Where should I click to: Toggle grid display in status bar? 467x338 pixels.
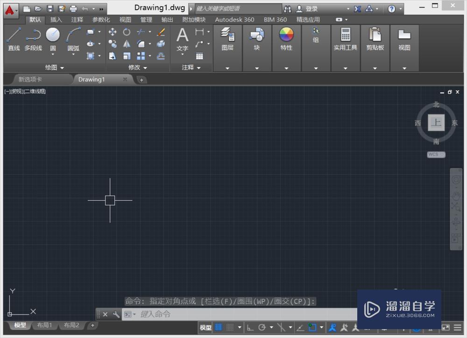click(219, 327)
